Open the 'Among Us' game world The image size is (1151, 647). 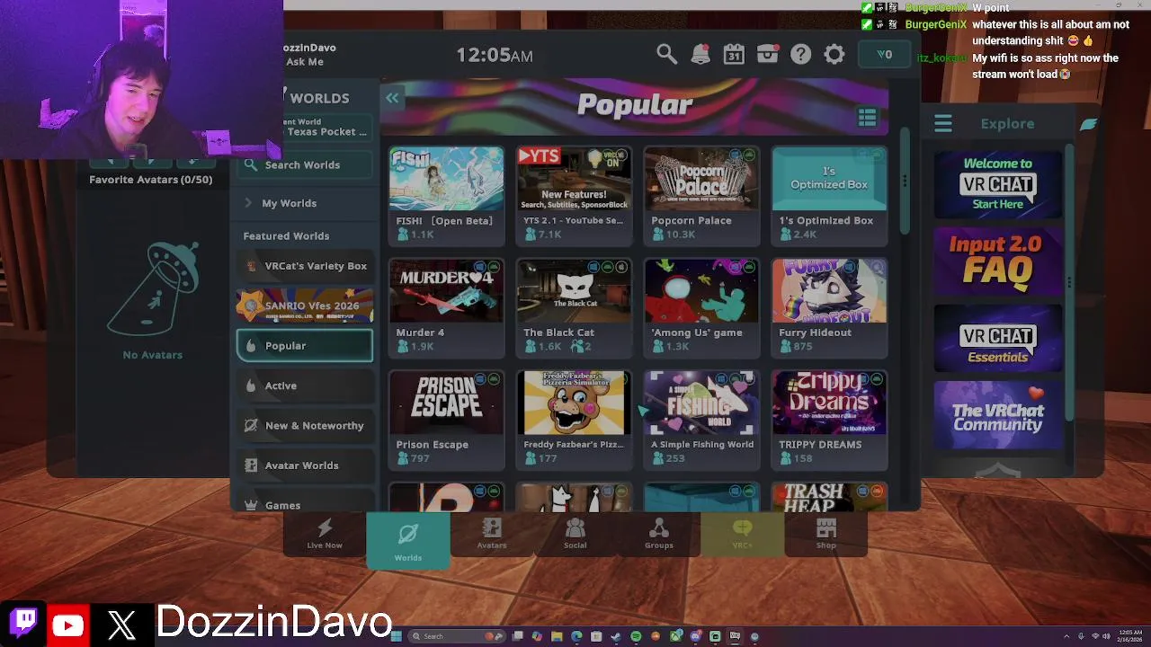[701, 307]
